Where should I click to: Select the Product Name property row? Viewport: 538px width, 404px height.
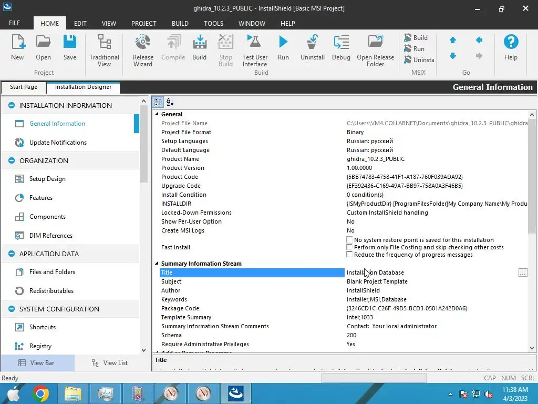coord(343,159)
